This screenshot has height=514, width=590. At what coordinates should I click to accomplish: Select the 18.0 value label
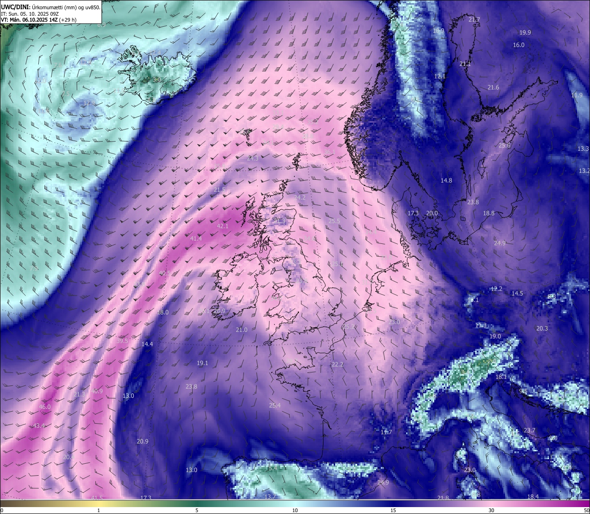click(x=163, y=312)
